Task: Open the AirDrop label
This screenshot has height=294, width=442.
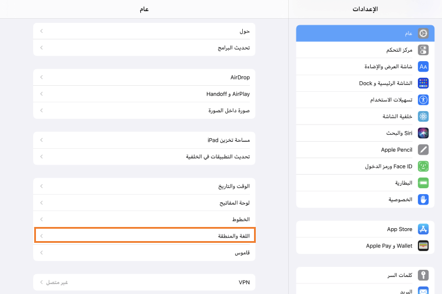Action: pos(240,78)
